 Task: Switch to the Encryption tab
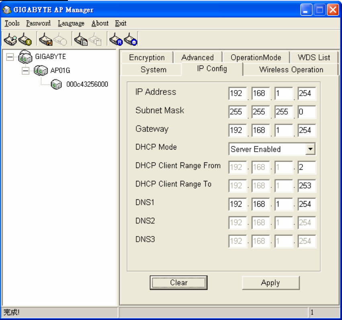coord(147,57)
